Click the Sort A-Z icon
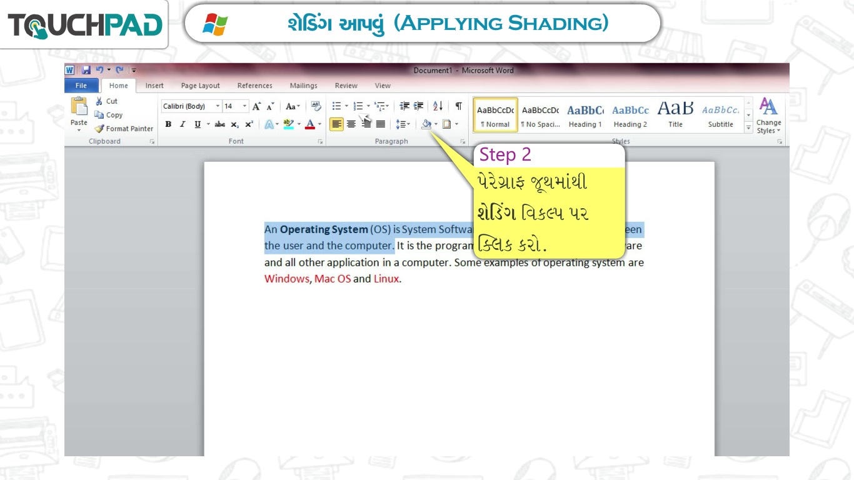 tap(438, 106)
